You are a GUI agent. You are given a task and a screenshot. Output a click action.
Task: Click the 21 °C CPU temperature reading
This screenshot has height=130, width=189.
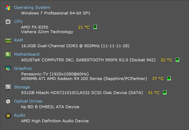coord(84,27)
